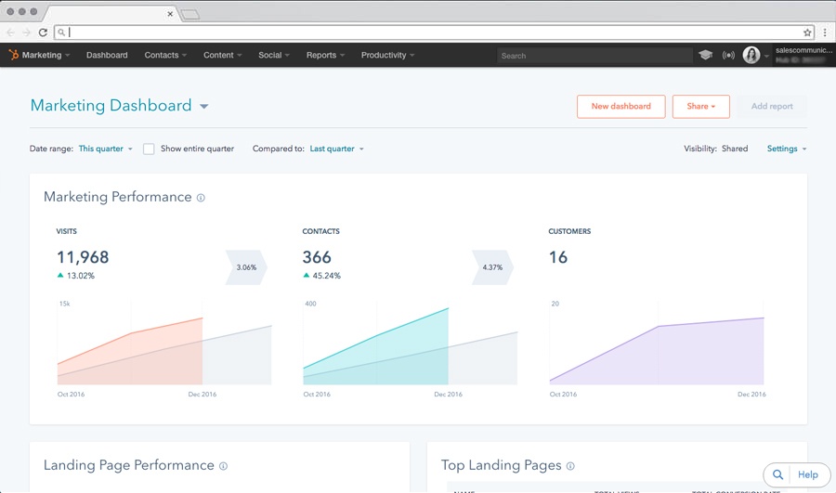Screen dimensions: 836x493
Task: Click the Visits value 11,968
Action: click(83, 257)
